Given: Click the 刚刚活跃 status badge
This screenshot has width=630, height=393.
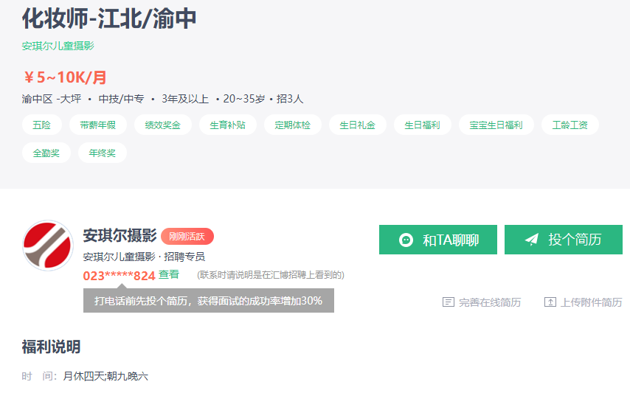Looking at the screenshot, I should point(187,237).
